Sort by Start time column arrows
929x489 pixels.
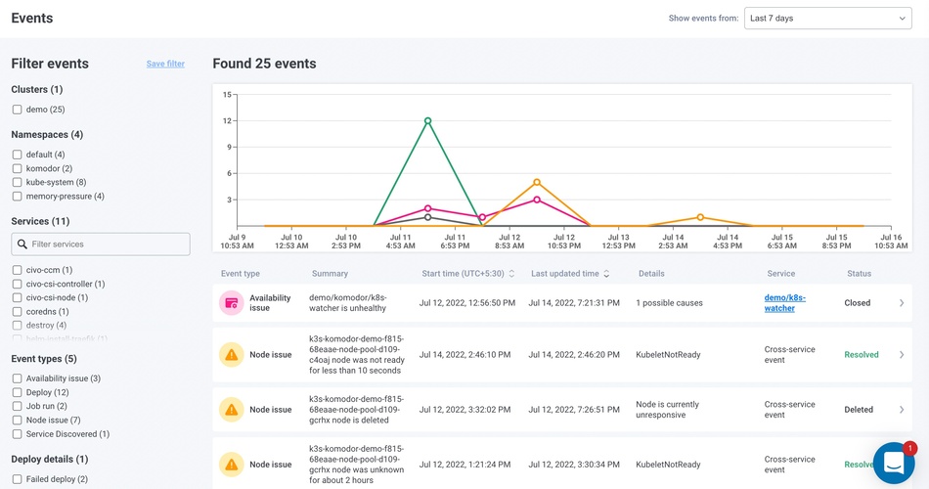pyautogui.click(x=511, y=273)
